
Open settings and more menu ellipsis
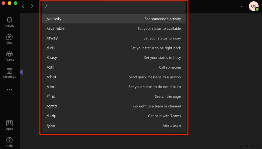click(242, 6)
